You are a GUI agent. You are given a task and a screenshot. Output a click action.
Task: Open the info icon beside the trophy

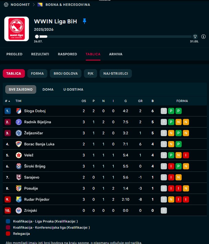(x=203, y=37)
